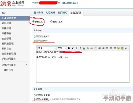Open 安全管理 in the sidebar

(6, 39)
